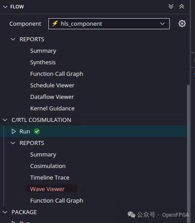This screenshot has width=195, height=223.
Task: Open Schedule Viewer report
Action: (52, 85)
